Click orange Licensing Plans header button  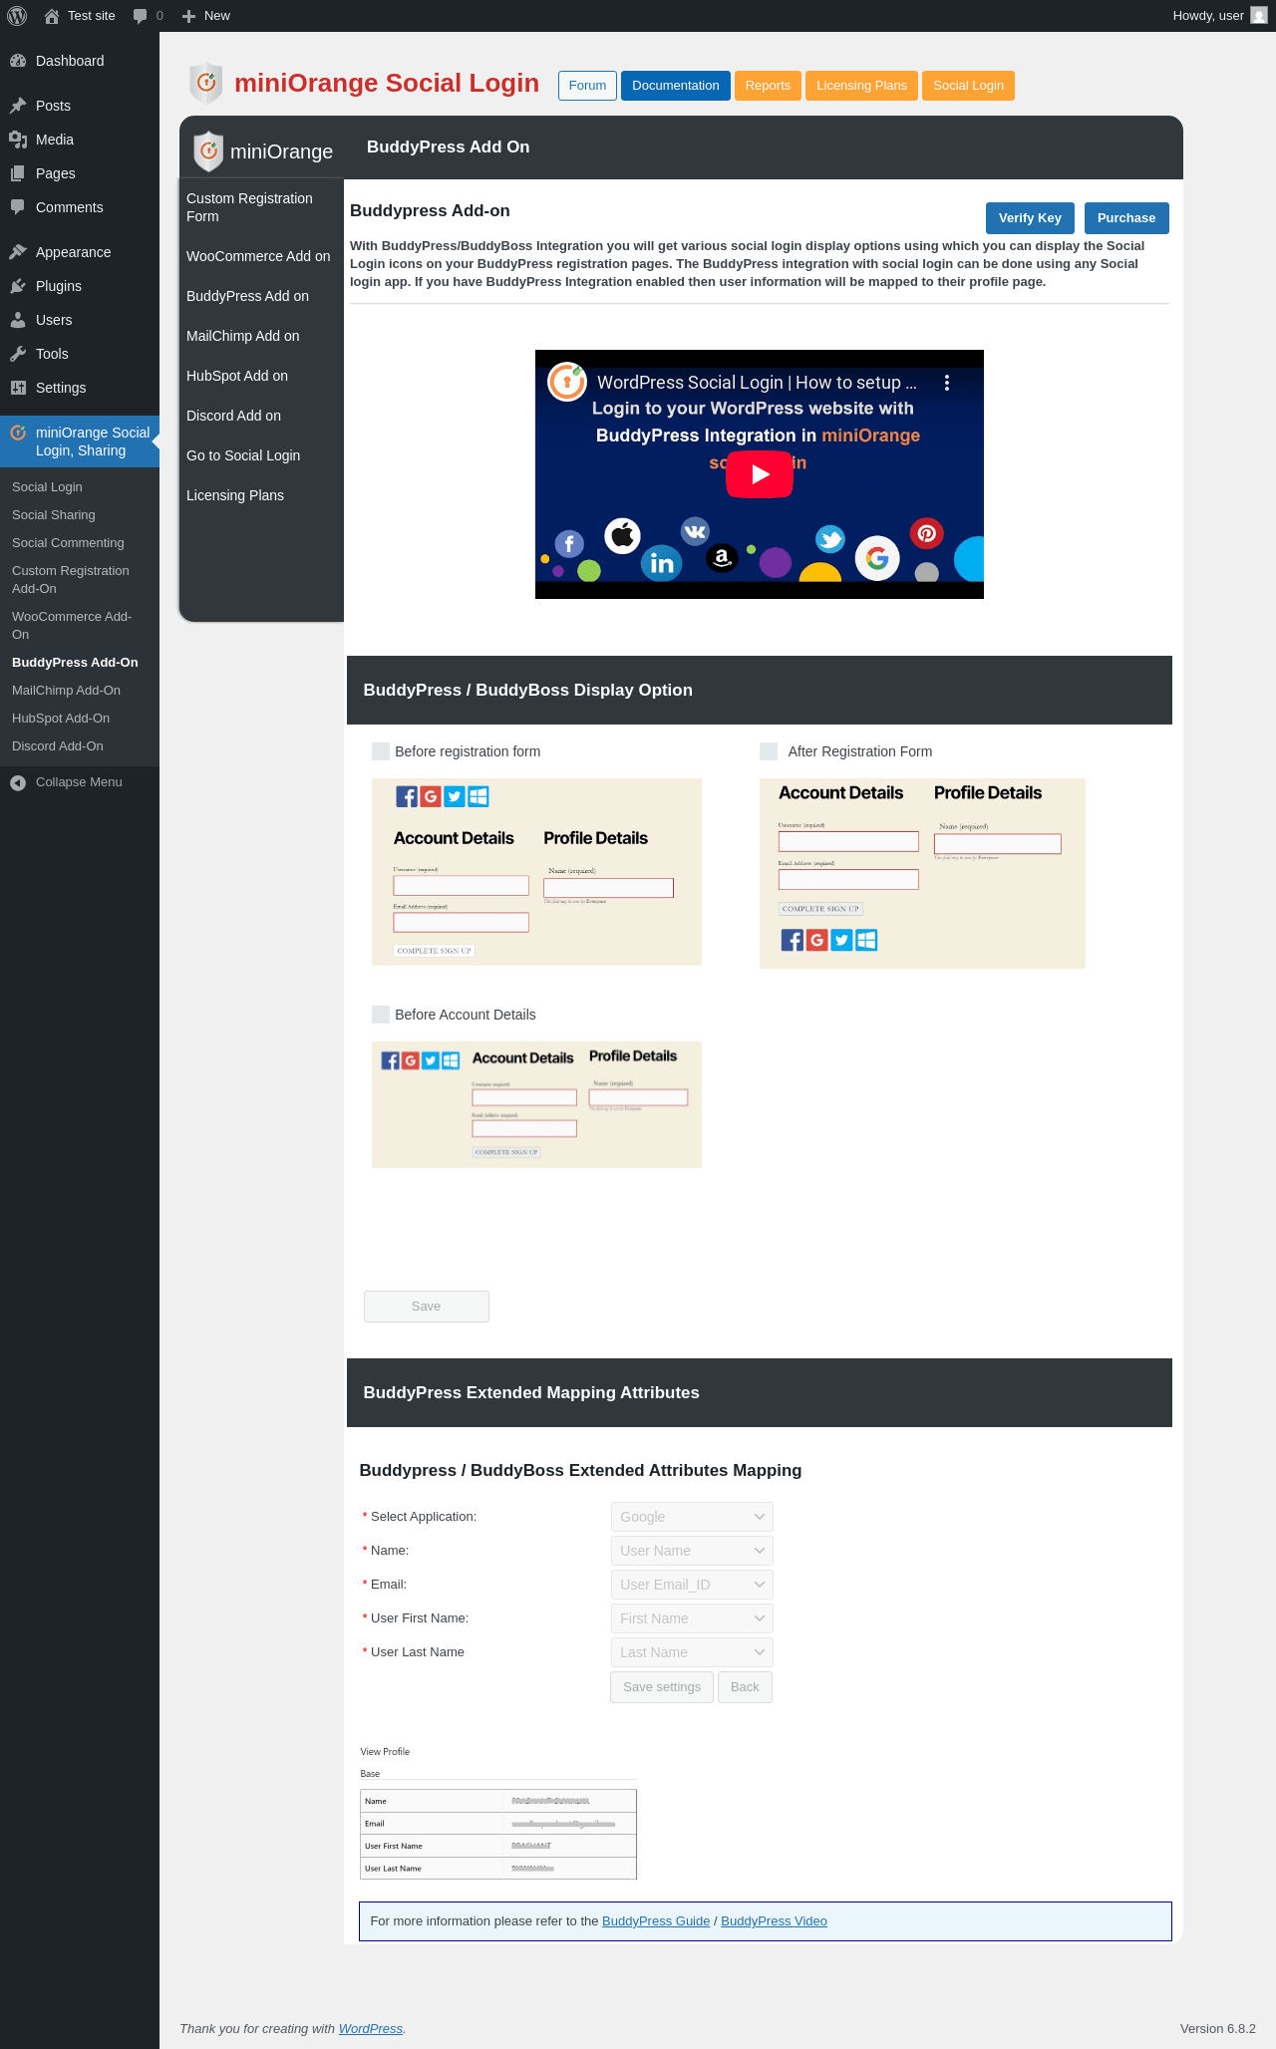pyautogui.click(x=861, y=86)
